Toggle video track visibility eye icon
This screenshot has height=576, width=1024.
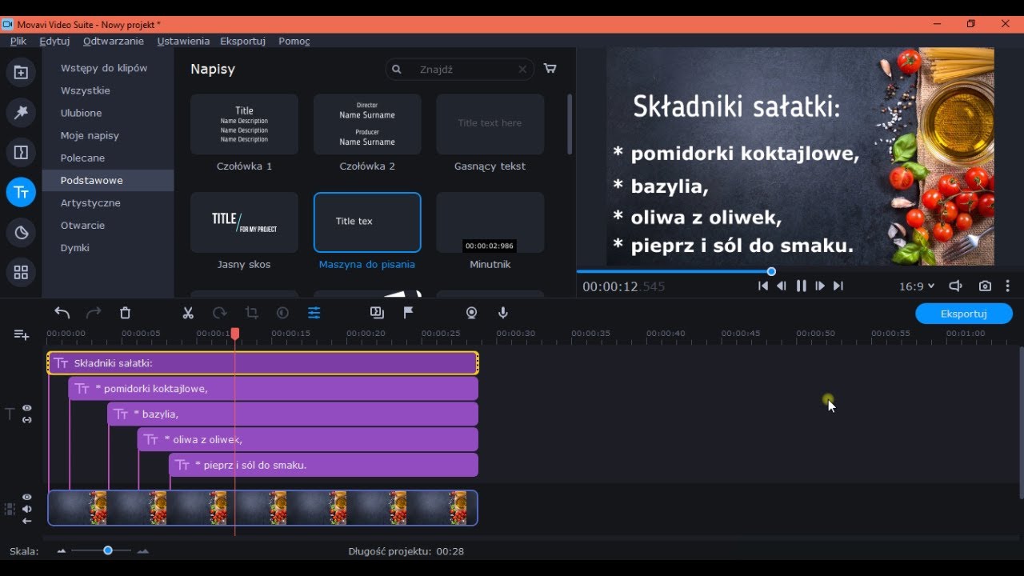click(x=27, y=497)
